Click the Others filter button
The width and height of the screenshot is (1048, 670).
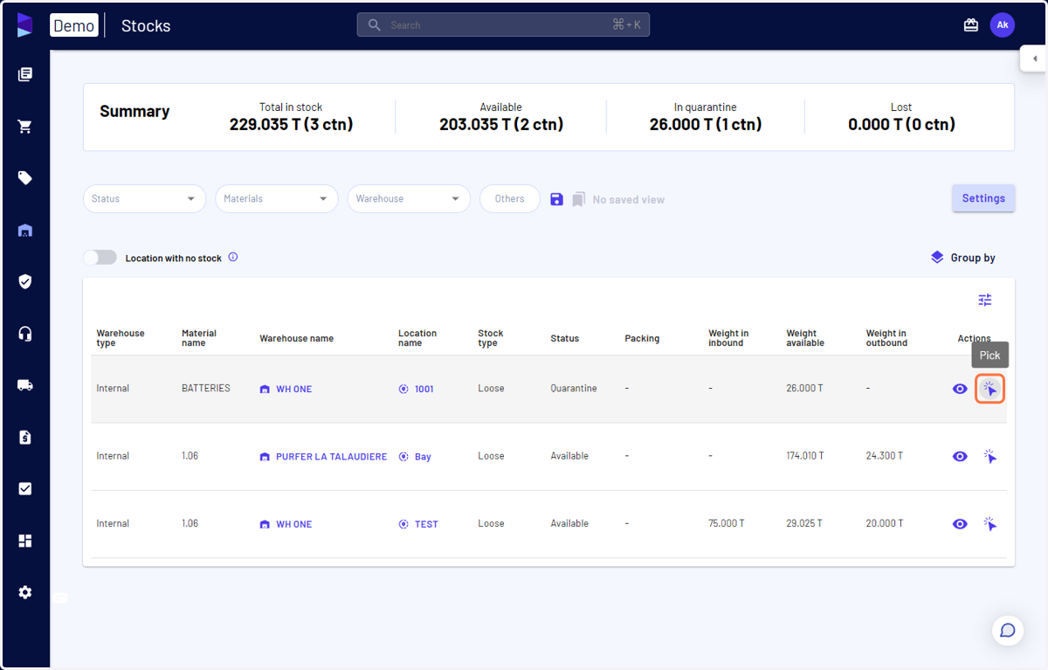point(510,199)
